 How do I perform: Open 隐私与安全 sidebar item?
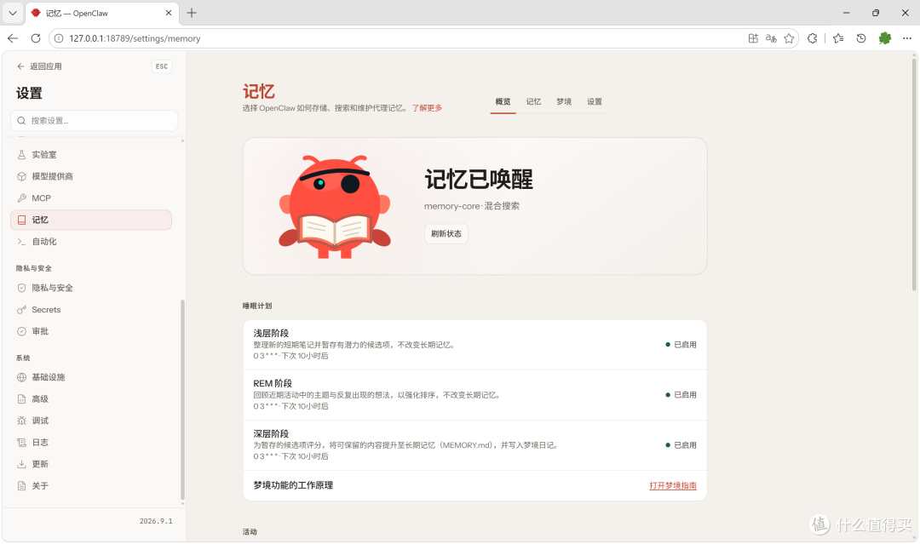point(91,288)
